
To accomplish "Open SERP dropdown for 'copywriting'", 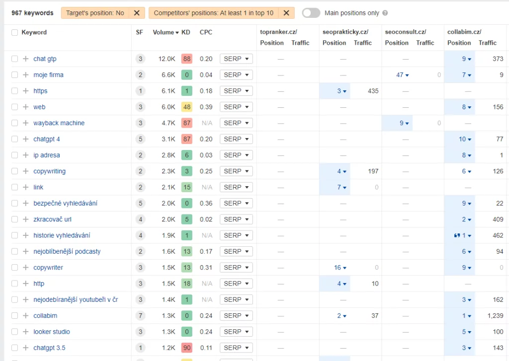I will click(x=236, y=171).
